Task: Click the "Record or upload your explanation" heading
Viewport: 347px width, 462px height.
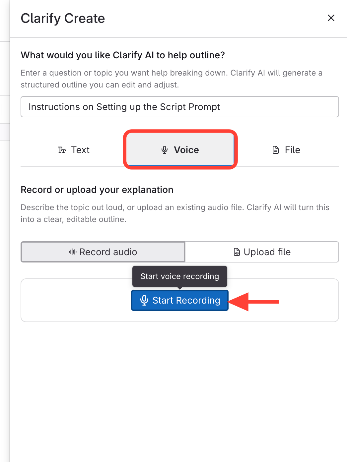Action: click(x=97, y=190)
